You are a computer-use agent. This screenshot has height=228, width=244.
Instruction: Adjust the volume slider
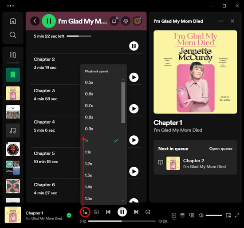(214, 216)
